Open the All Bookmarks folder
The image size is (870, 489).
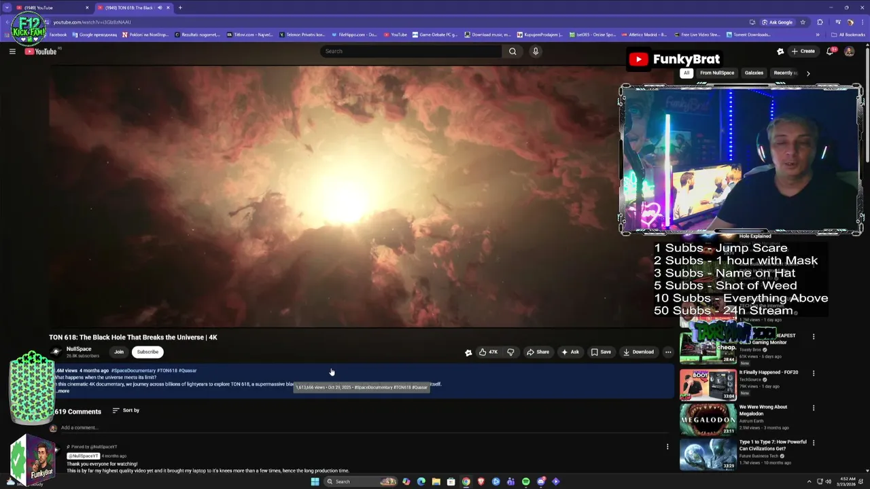848,35
